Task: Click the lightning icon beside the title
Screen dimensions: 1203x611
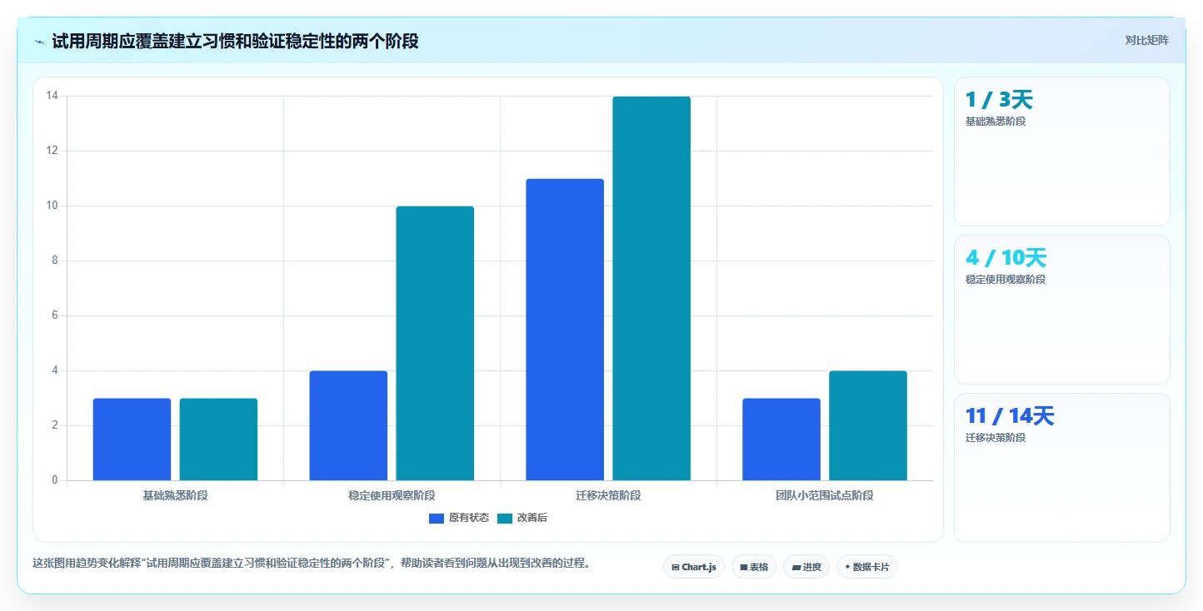Action: pos(39,42)
